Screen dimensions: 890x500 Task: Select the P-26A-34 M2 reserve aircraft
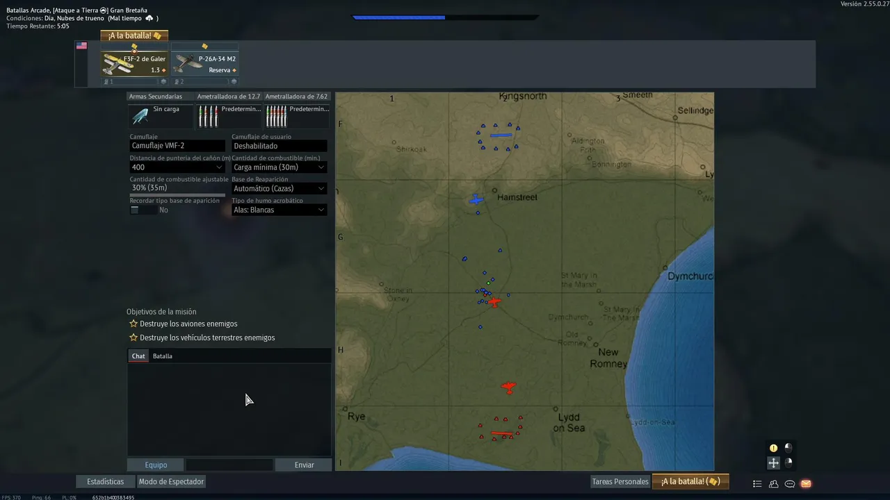204,64
